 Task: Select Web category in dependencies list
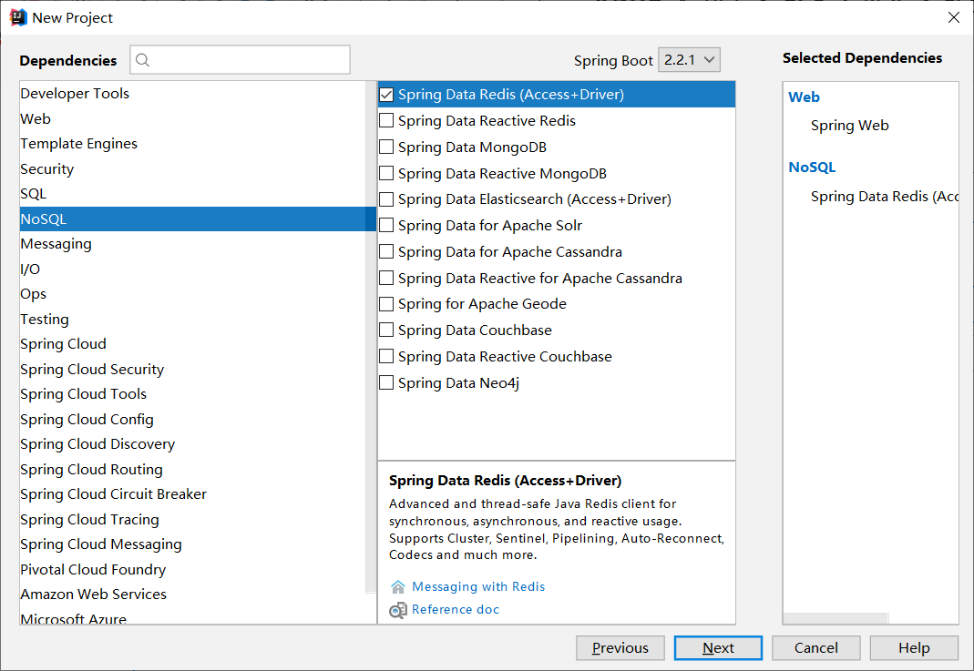(x=193, y=118)
